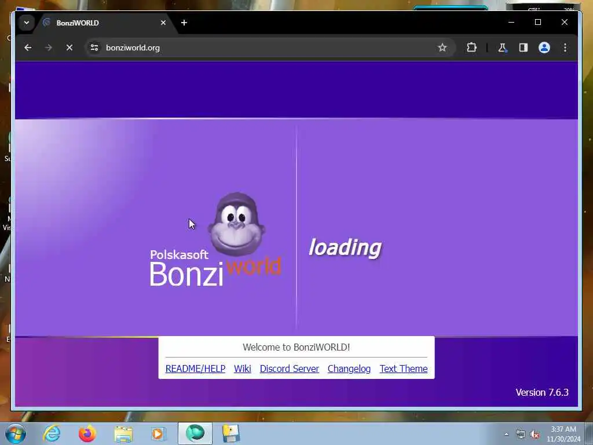
Task: Launch Firefox from the taskbar
Action: click(87, 433)
